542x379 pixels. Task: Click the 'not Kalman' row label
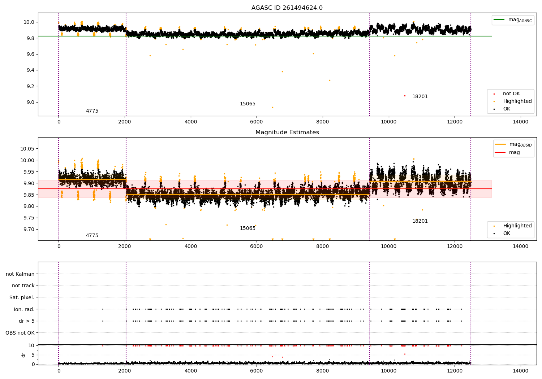[20, 274]
